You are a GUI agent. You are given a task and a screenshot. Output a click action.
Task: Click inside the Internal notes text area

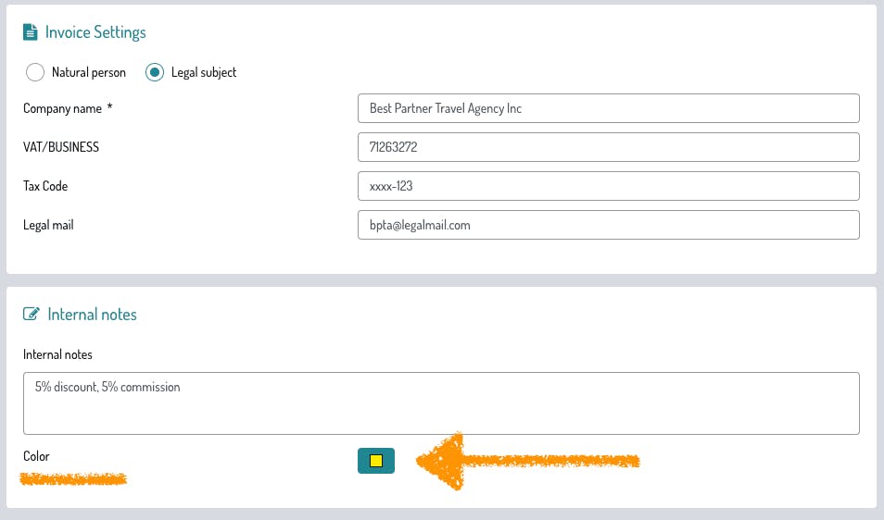click(441, 402)
